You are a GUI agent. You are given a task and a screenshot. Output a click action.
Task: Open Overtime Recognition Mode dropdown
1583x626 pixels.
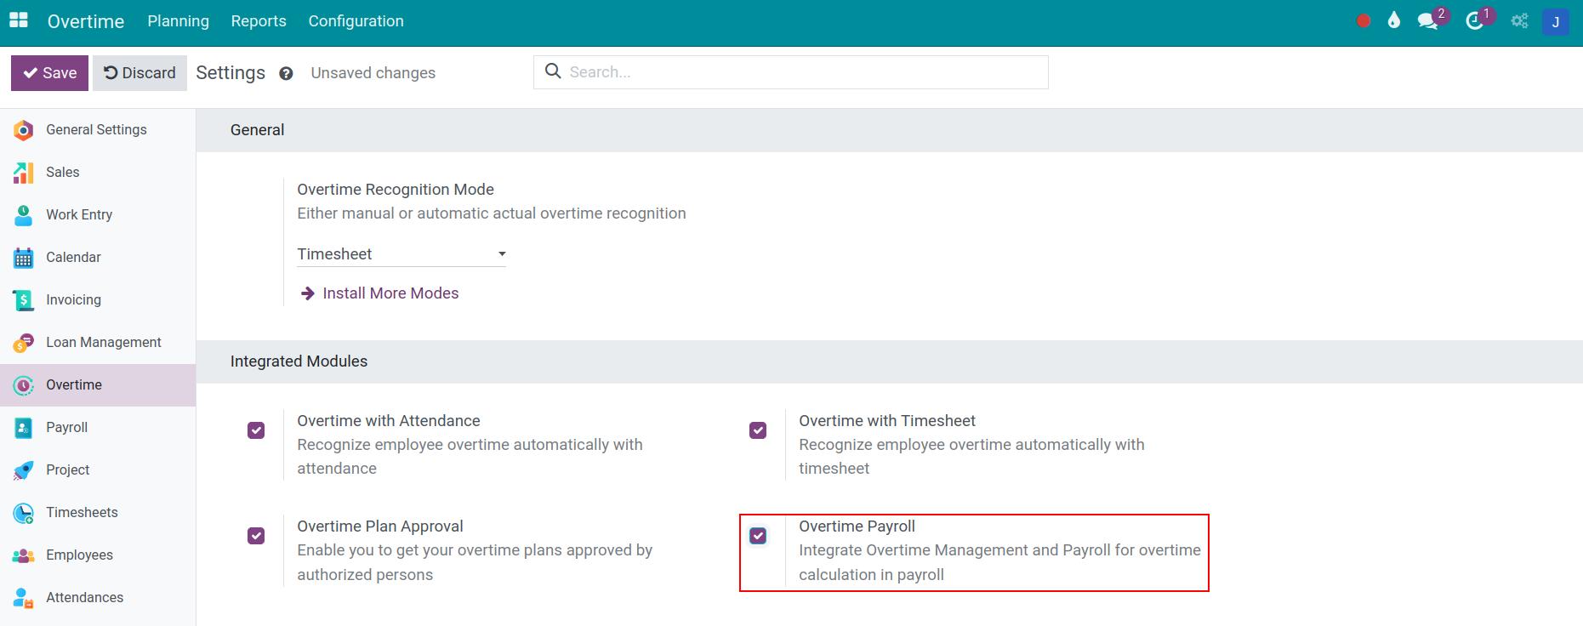click(401, 254)
